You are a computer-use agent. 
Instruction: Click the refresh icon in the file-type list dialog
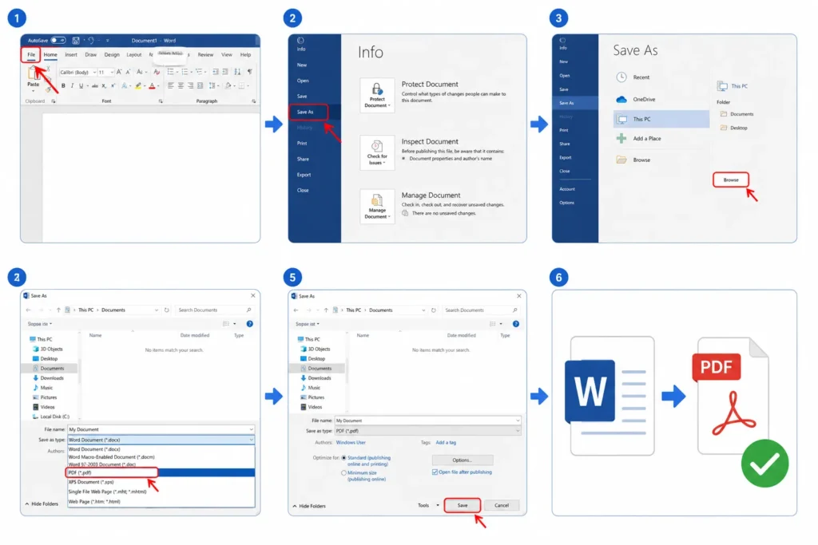click(166, 310)
